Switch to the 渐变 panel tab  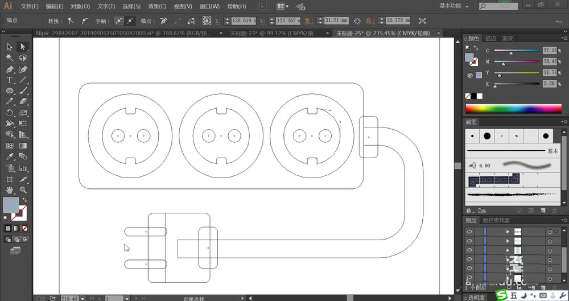coord(508,38)
